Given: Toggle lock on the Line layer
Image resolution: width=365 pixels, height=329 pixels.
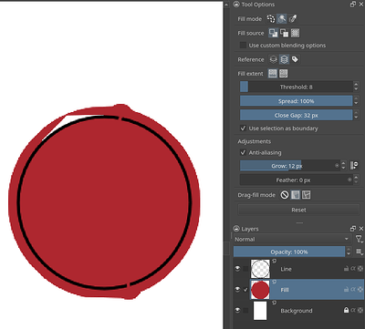Looking at the screenshot, I should click(346, 269).
